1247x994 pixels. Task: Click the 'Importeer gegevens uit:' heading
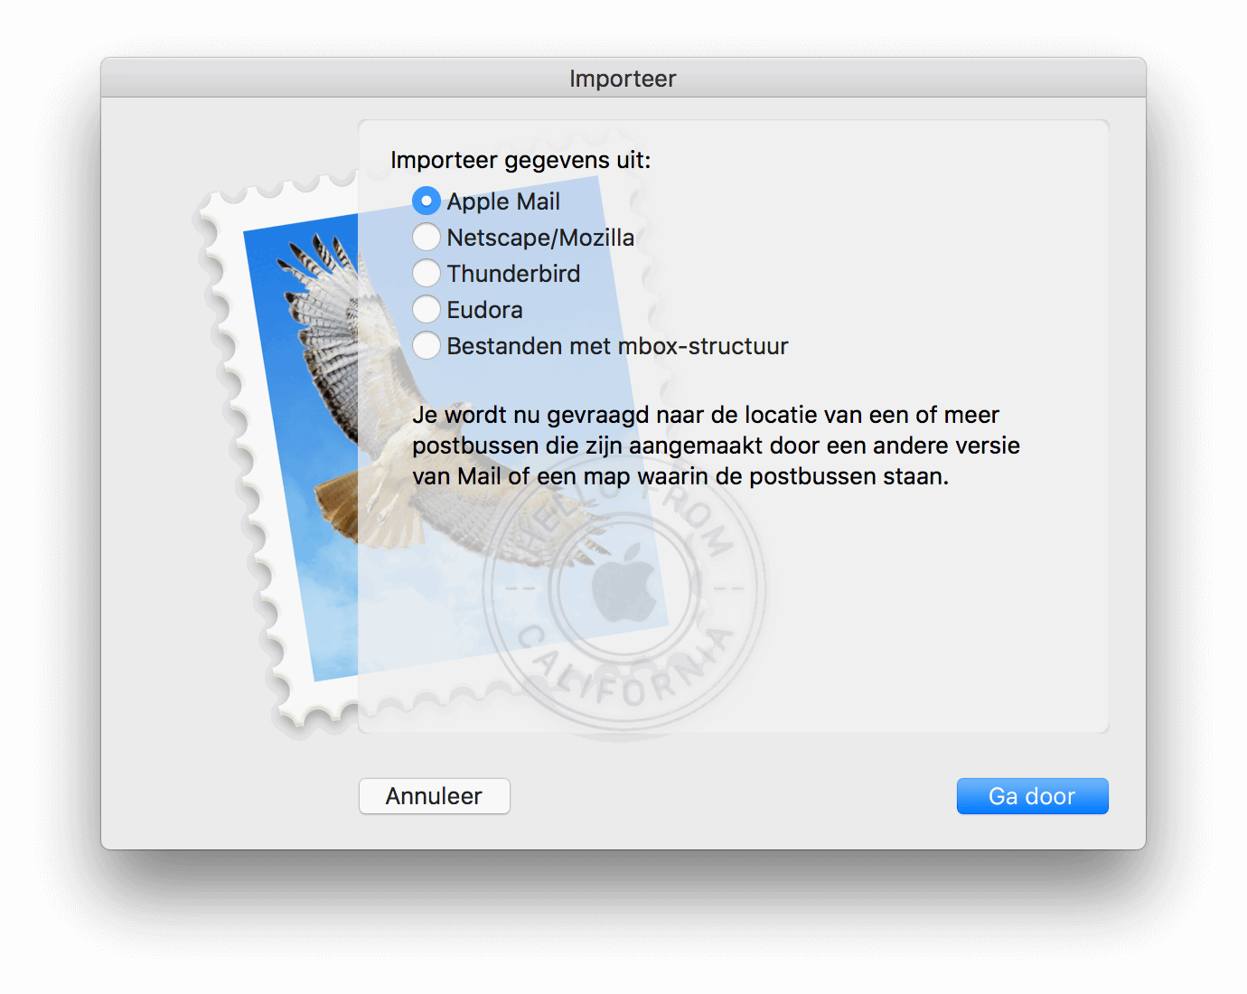click(x=520, y=160)
